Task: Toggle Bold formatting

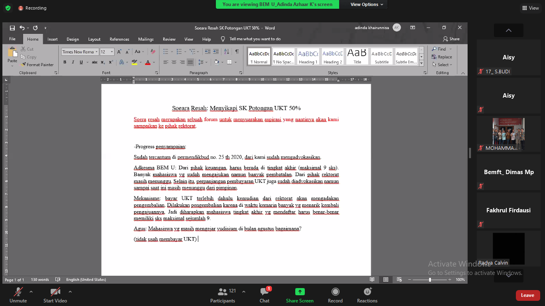Action: (x=65, y=62)
